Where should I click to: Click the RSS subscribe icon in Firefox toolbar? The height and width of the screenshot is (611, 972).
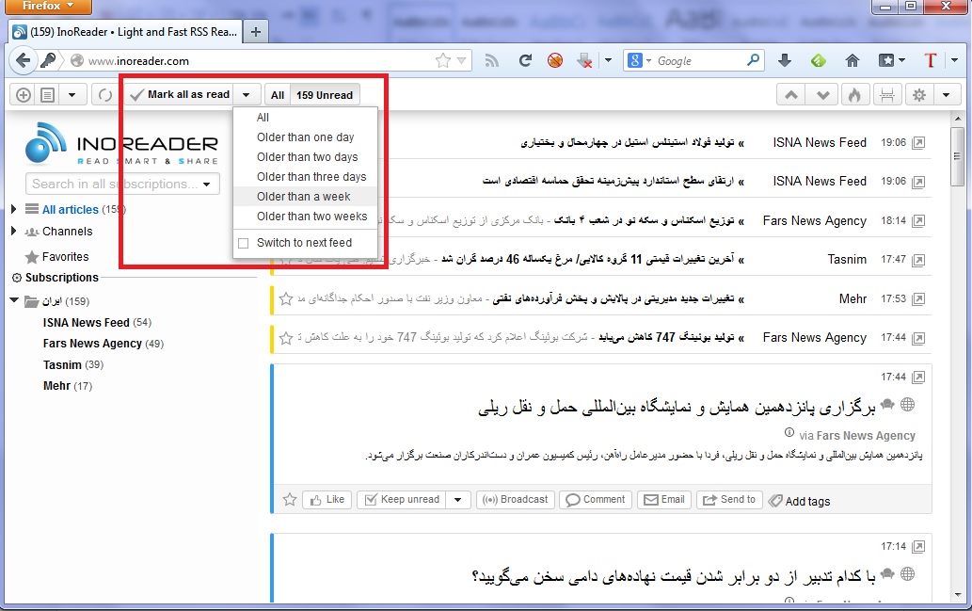coord(491,60)
